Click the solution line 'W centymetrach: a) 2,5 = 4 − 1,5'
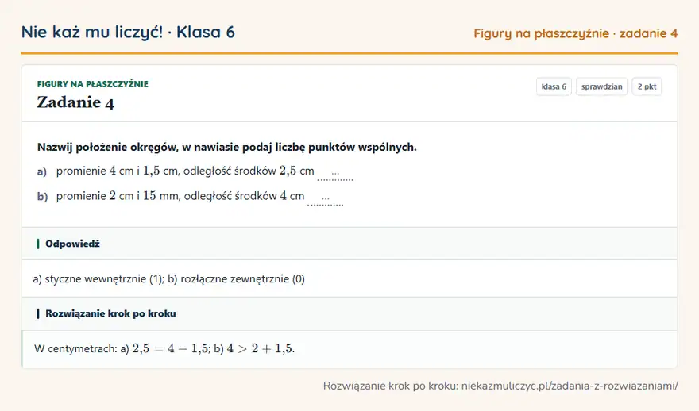699x411 pixels. 122,348
